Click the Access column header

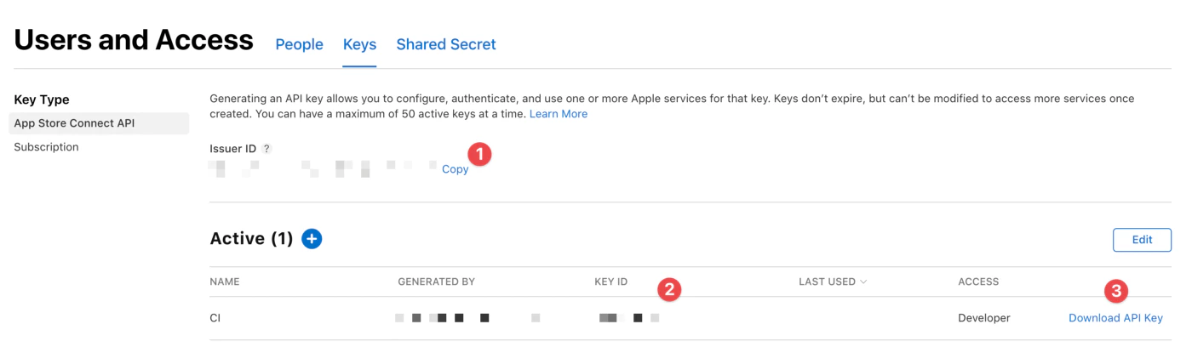978,282
